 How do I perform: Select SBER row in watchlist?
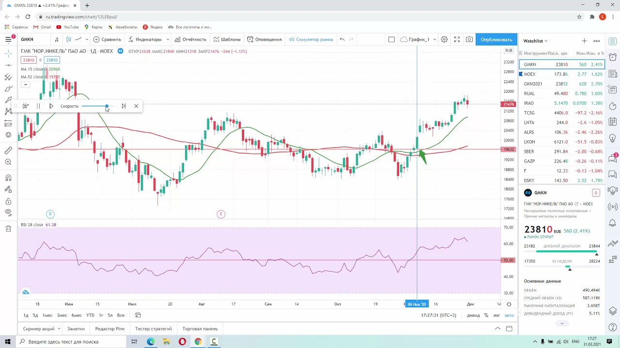(561, 151)
